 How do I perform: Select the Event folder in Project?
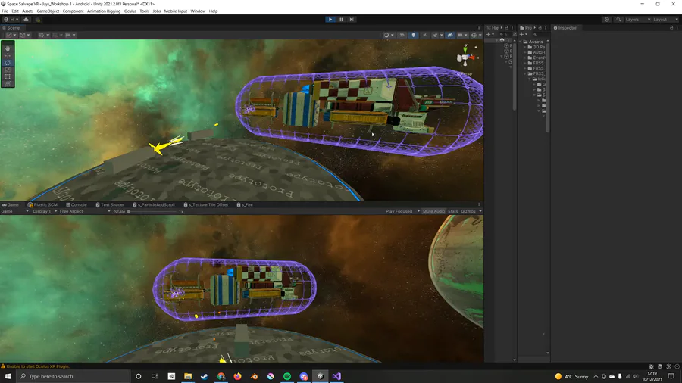point(537,58)
